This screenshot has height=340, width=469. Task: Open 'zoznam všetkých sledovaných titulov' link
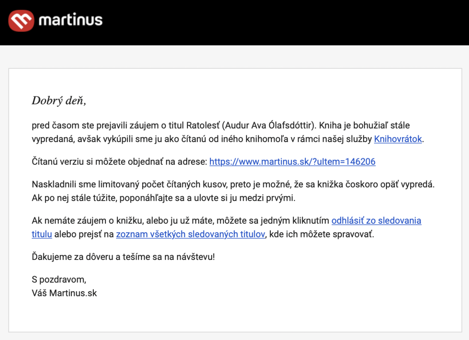pyautogui.click(x=190, y=235)
